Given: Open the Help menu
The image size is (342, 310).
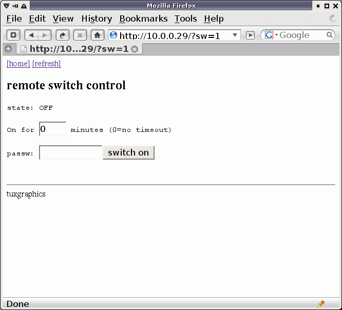Looking at the screenshot, I should pyautogui.click(x=214, y=19).
